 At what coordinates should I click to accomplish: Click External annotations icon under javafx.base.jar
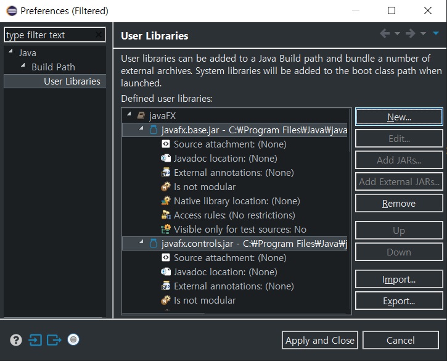[x=166, y=172]
